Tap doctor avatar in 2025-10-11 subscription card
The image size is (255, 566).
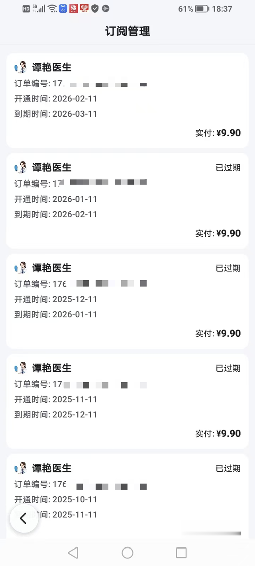[x=21, y=468]
